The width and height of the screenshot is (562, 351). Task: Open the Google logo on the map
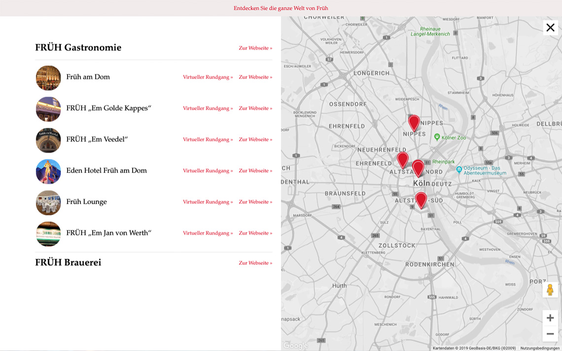tap(295, 346)
